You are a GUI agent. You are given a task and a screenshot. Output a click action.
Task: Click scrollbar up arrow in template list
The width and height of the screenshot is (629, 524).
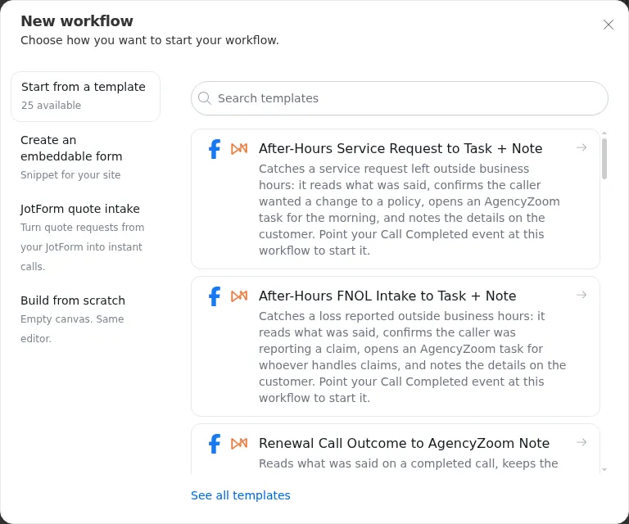pos(604,133)
